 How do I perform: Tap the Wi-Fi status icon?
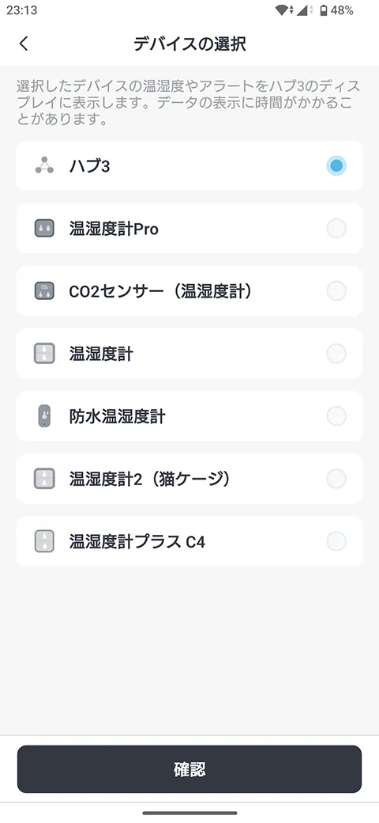click(283, 10)
